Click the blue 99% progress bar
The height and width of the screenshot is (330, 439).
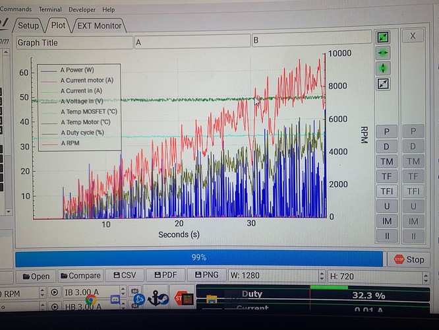pyautogui.click(x=198, y=257)
